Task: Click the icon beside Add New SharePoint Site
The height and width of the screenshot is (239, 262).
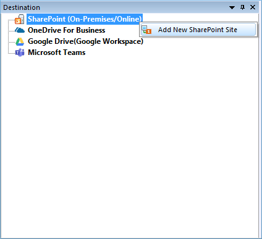Action: [x=146, y=30]
